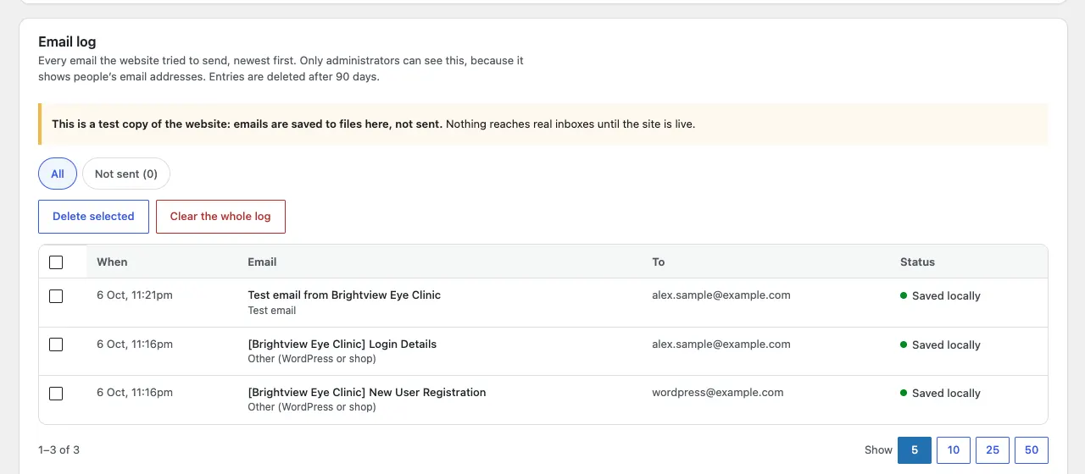Tick the select-all checkbox in table header
The image size is (1085, 474).
pos(56,262)
